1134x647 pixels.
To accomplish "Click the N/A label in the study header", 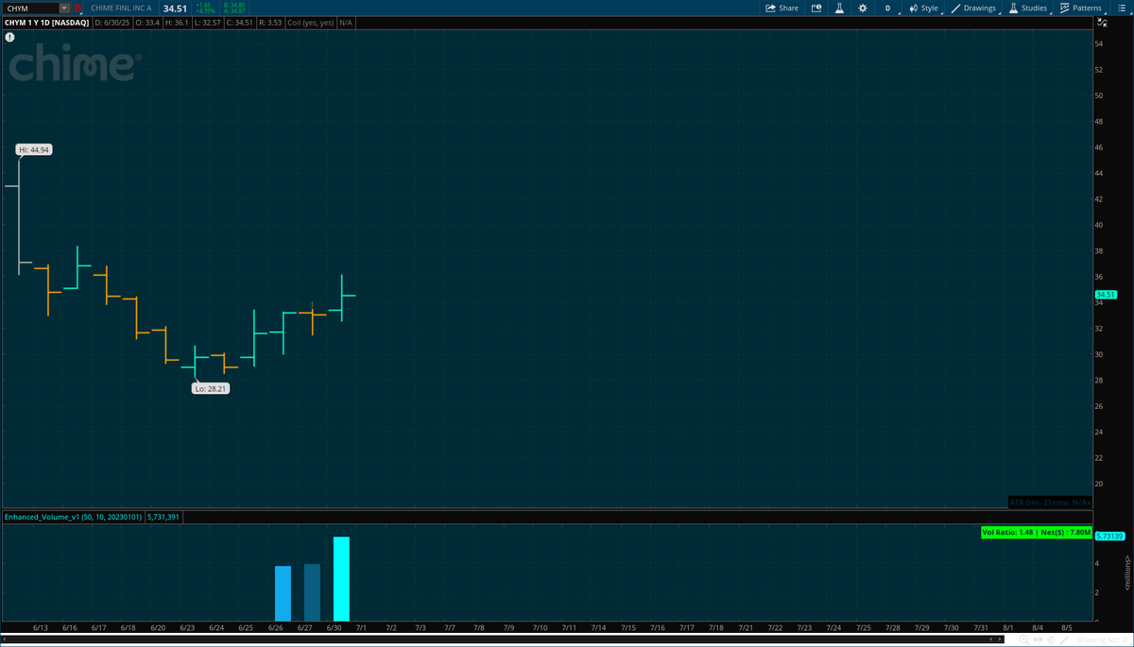I will coord(346,22).
